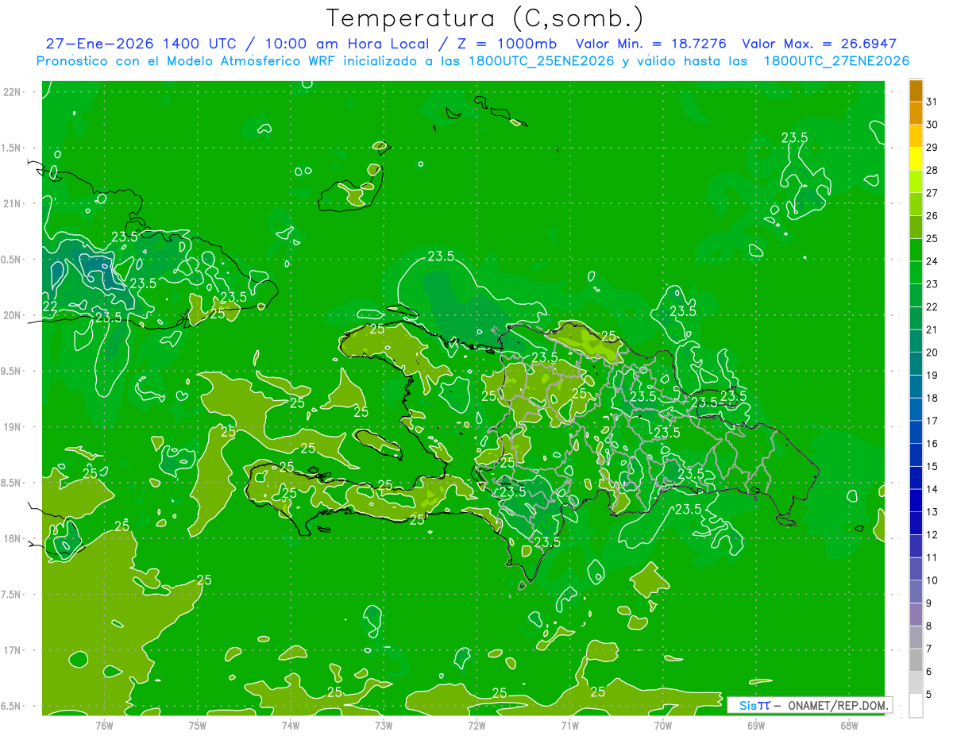Pick the purple swatch between 9 and 10
Viewport: 953px width, 736px height.
click(x=916, y=592)
